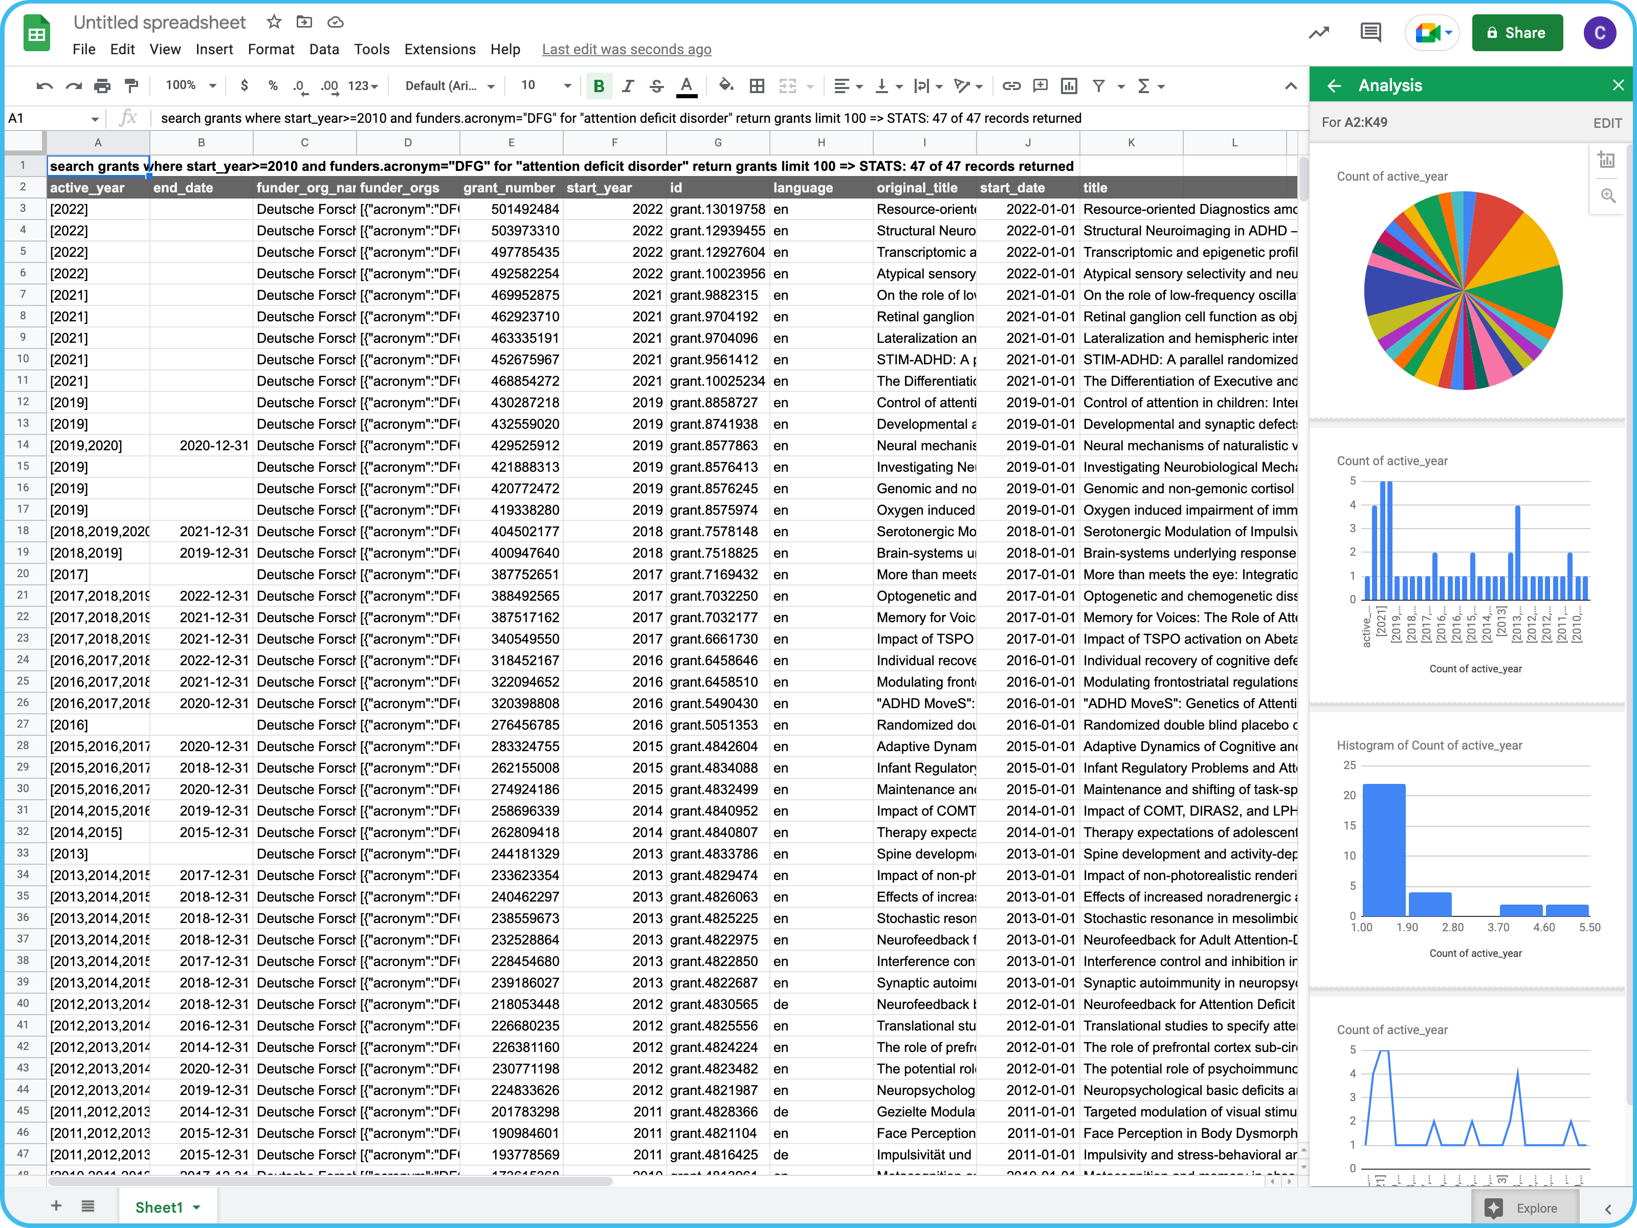Click the print icon
1637x1228 pixels.
pos(102,86)
